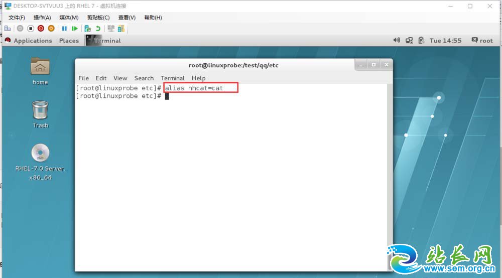Click the Tue 14:55 clock
This screenshot has width=502, height=278.
click(x=445, y=41)
